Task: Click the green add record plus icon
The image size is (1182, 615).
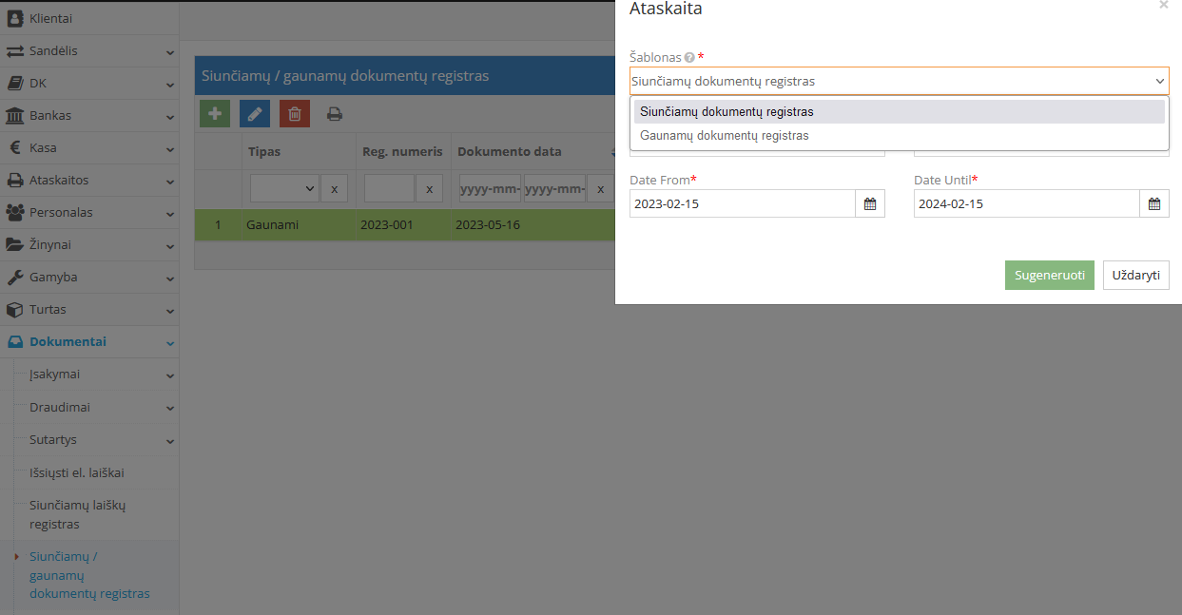Action: tap(215, 114)
